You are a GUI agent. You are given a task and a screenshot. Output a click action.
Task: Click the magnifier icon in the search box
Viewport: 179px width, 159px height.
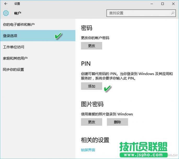(173, 13)
